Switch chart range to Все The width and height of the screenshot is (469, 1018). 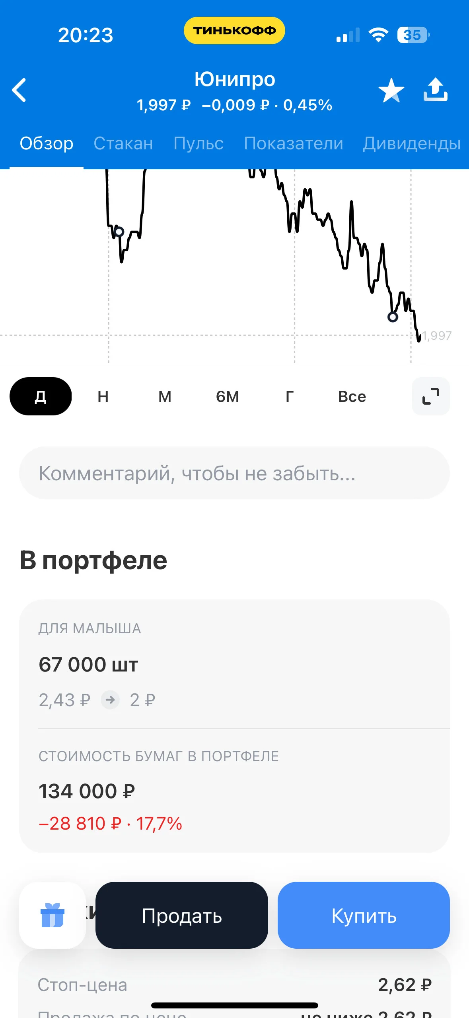pyautogui.click(x=352, y=396)
